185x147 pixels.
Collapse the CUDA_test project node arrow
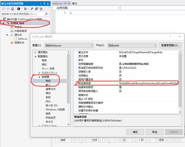(x=3, y=23)
